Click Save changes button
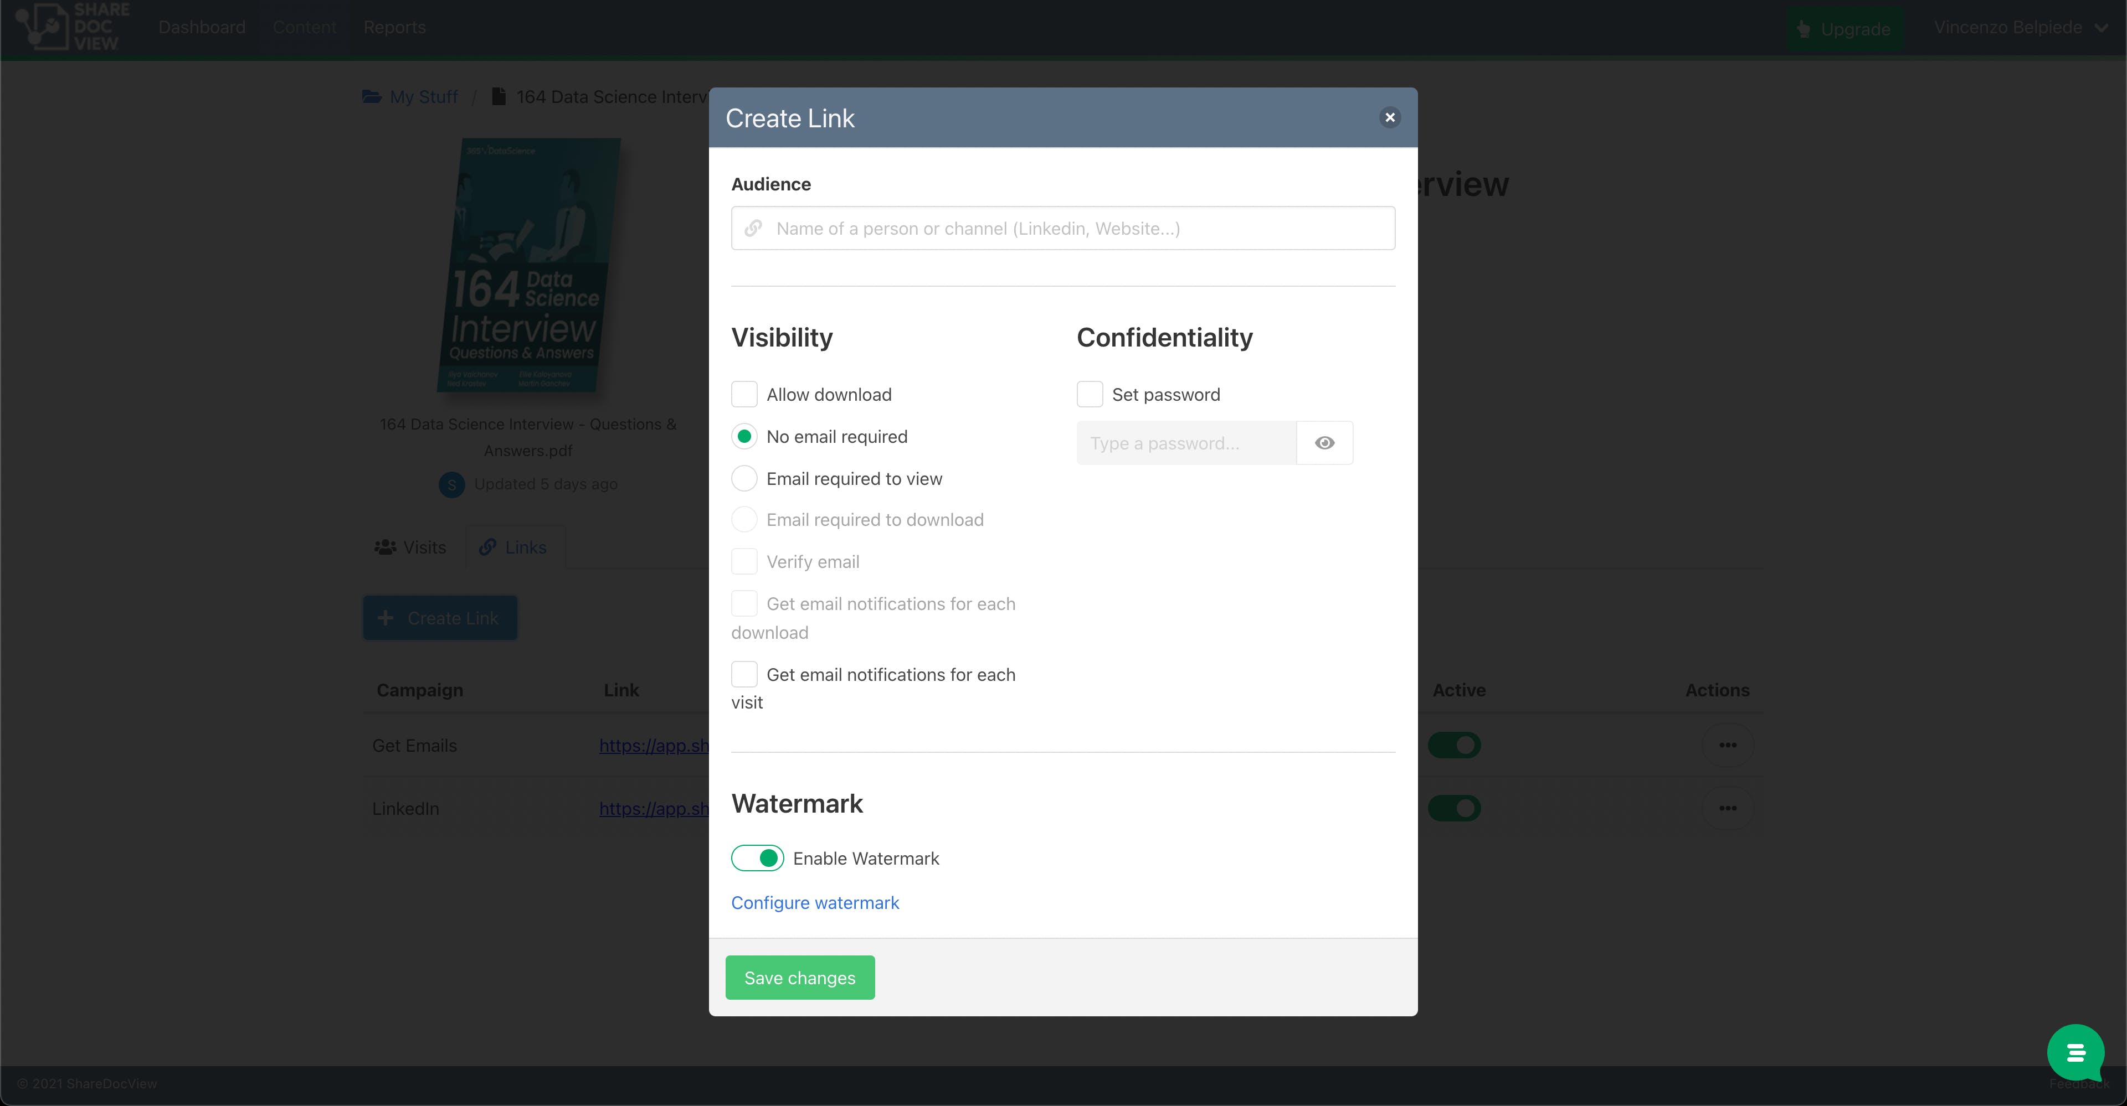Image resolution: width=2127 pixels, height=1106 pixels. click(x=799, y=978)
